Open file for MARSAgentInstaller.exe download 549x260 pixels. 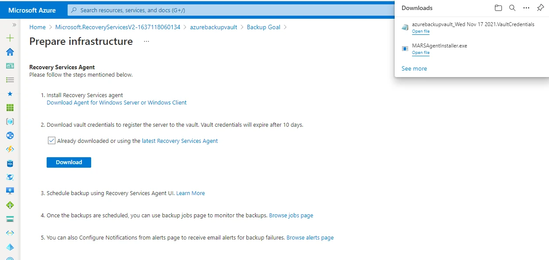(x=420, y=52)
